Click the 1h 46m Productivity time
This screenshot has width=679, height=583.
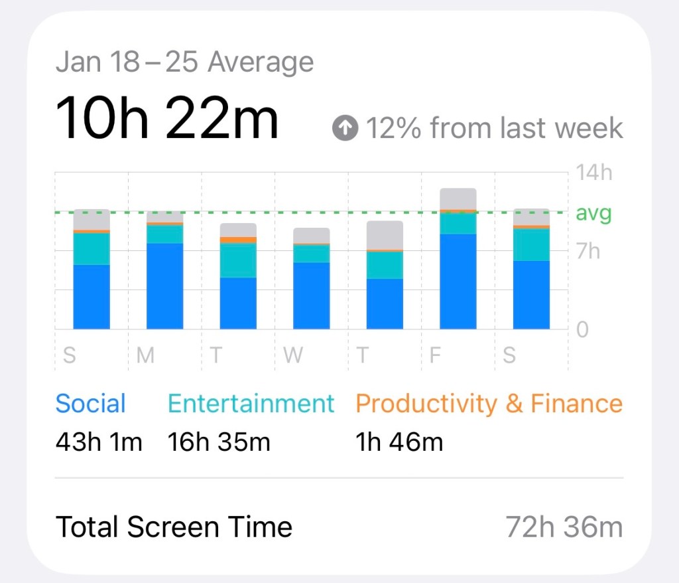399,442
